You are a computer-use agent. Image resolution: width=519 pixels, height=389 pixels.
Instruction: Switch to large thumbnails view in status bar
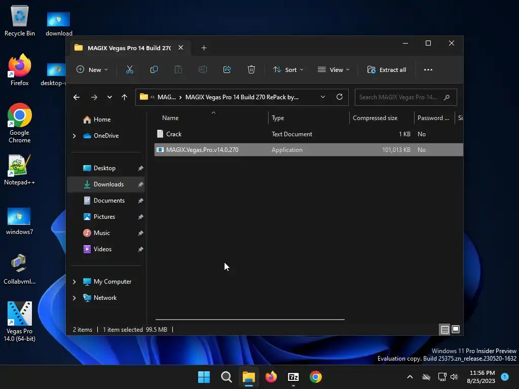(456, 329)
